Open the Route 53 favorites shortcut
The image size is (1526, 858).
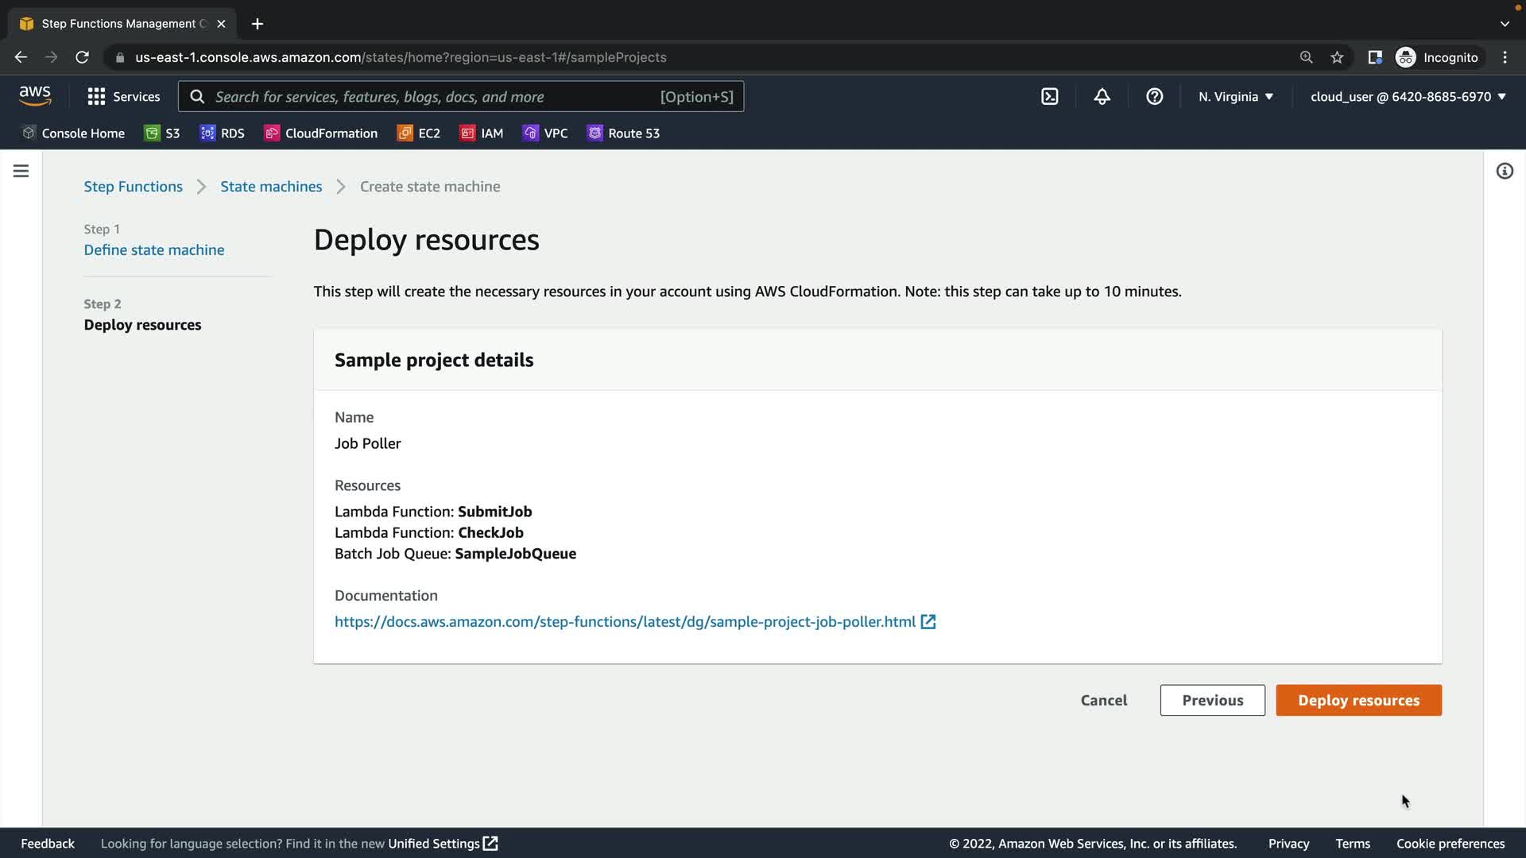tap(623, 133)
